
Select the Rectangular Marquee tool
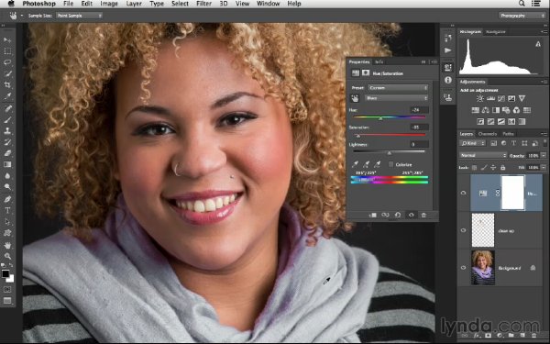coord(7,51)
